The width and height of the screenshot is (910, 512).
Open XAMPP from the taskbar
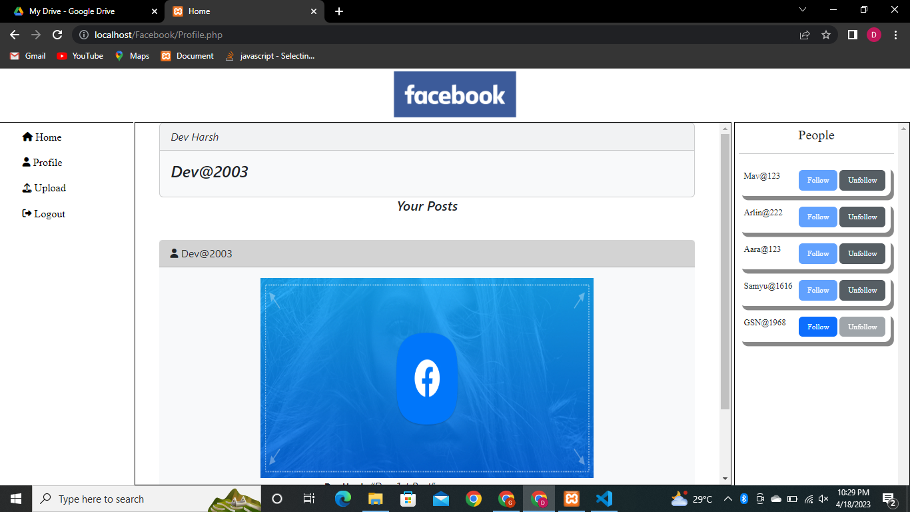click(572, 499)
